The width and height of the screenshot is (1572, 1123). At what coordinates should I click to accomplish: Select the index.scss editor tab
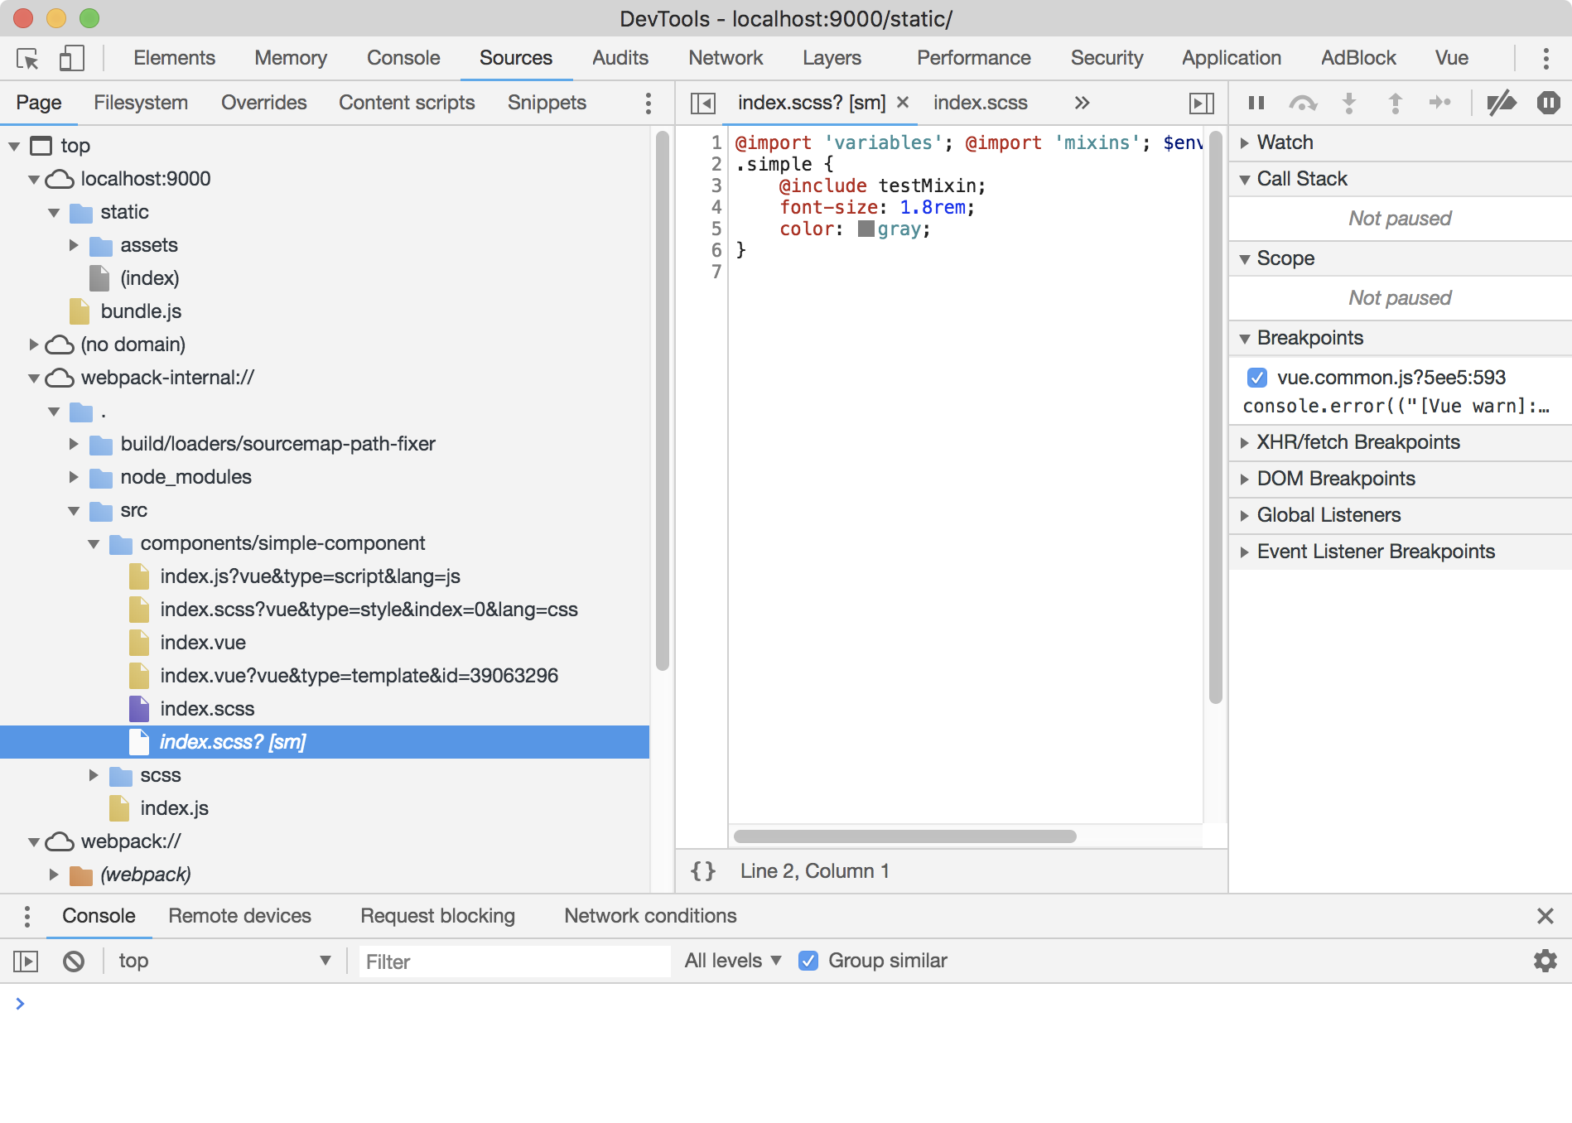click(x=981, y=103)
